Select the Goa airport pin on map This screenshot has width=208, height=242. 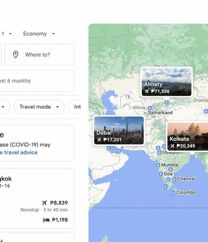click(160, 174)
